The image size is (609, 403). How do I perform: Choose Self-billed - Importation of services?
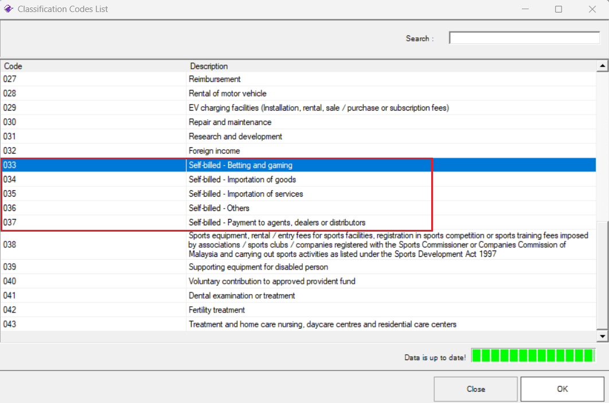[245, 194]
